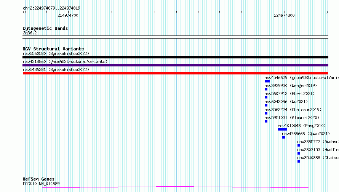Click the Cytogenetic Bands track heading
Viewport: 339px width, 192px height.
click(45, 28)
